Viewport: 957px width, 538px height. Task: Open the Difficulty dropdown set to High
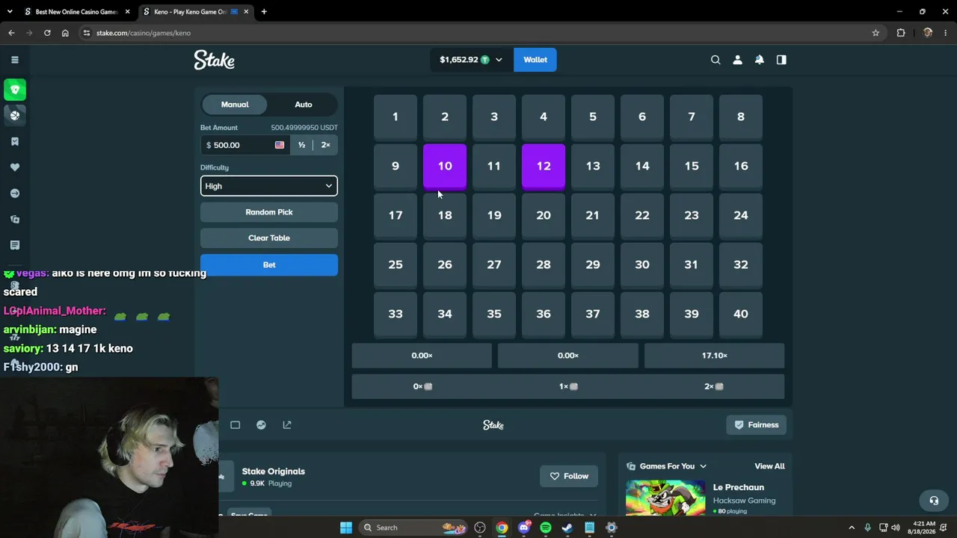pyautogui.click(x=269, y=186)
